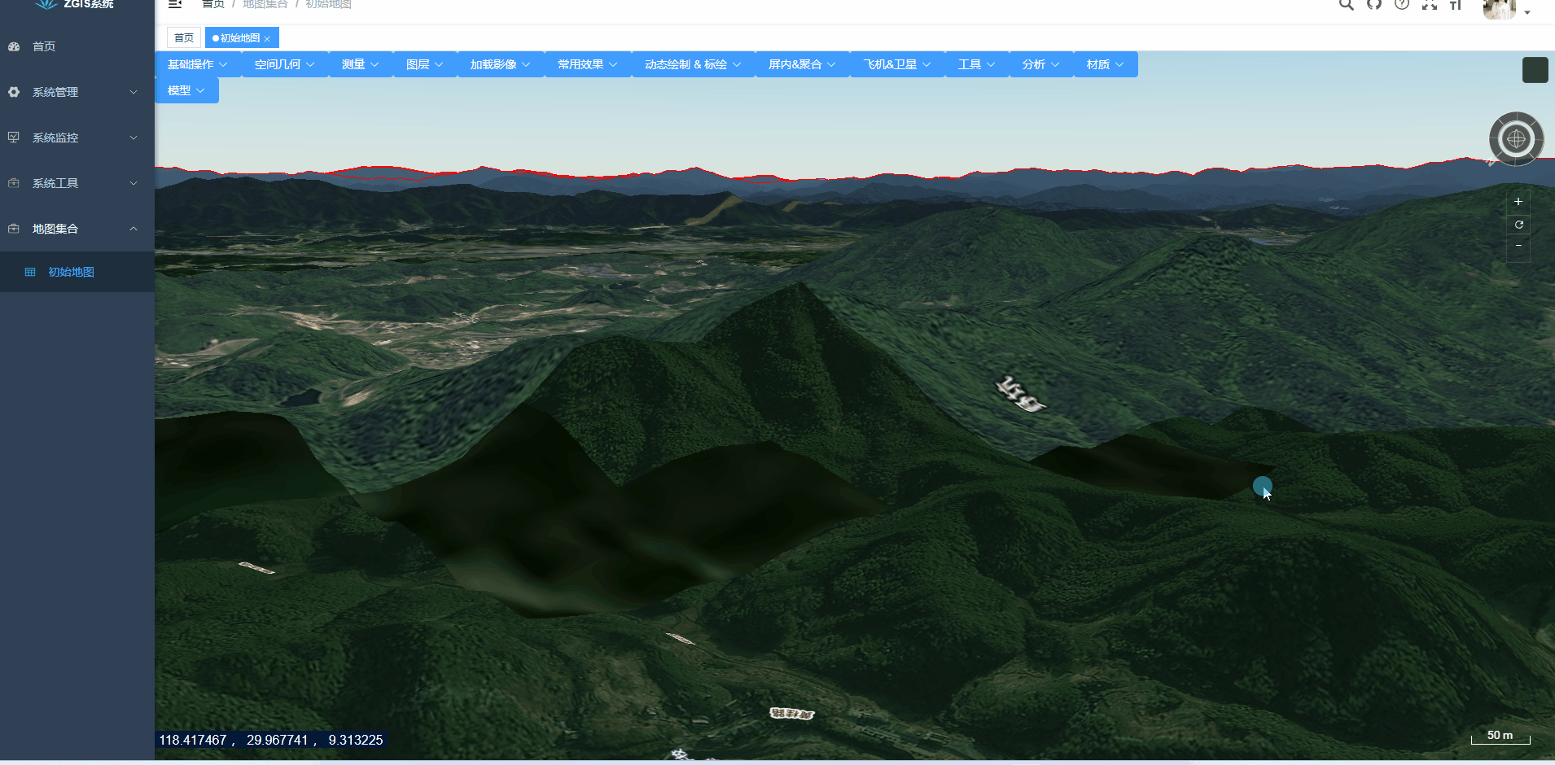Open the 分析 dropdown menu
This screenshot has width=1555, height=765.
pyautogui.click(x=1041, y=64)
